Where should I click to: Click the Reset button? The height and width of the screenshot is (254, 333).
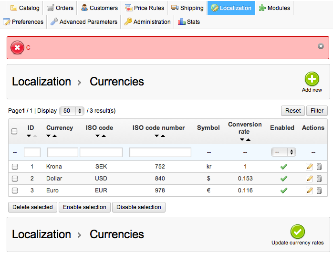tap(293, 111)
